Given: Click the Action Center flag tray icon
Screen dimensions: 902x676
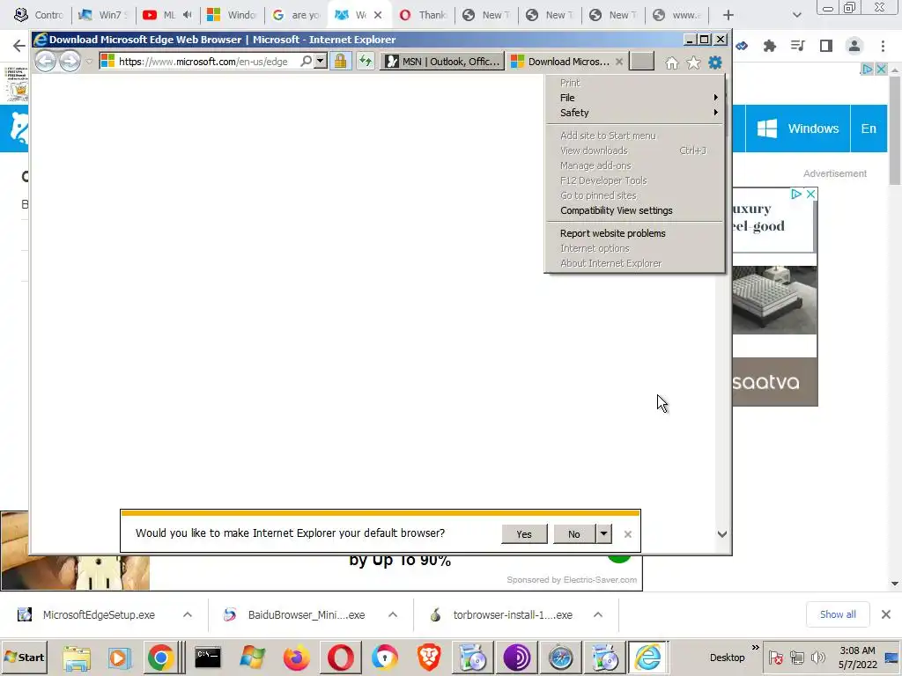Looking at the screenshot, I should pos(776,657).
